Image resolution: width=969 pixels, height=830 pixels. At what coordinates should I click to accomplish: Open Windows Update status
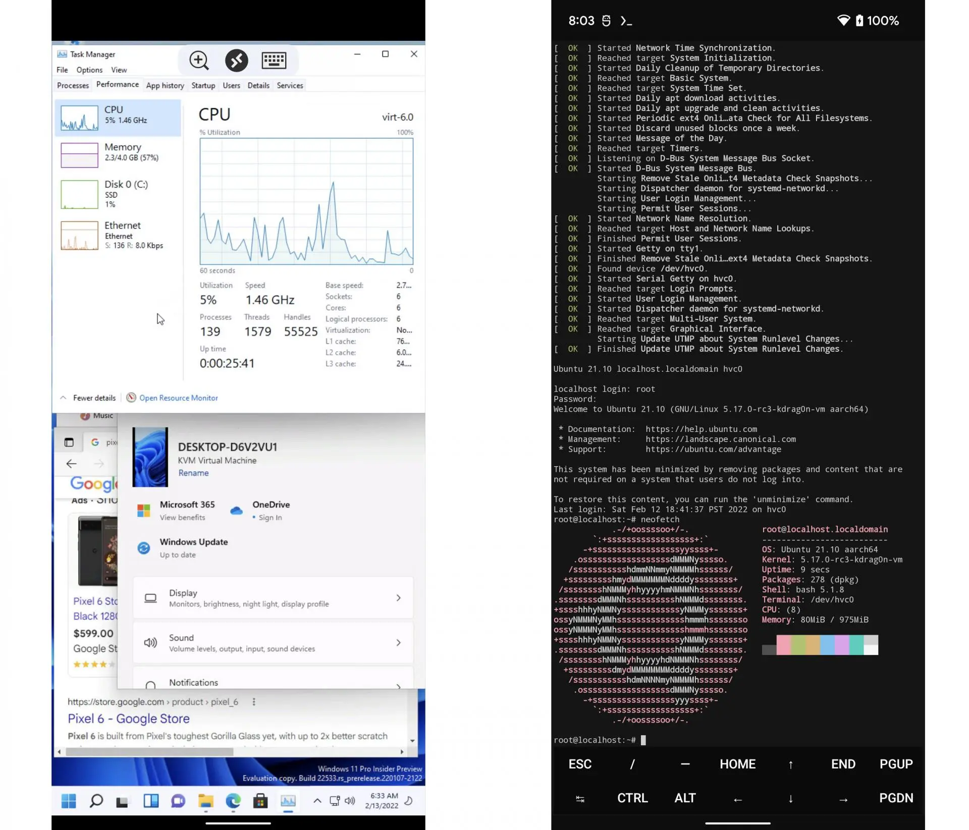click(x=183, y=547)
